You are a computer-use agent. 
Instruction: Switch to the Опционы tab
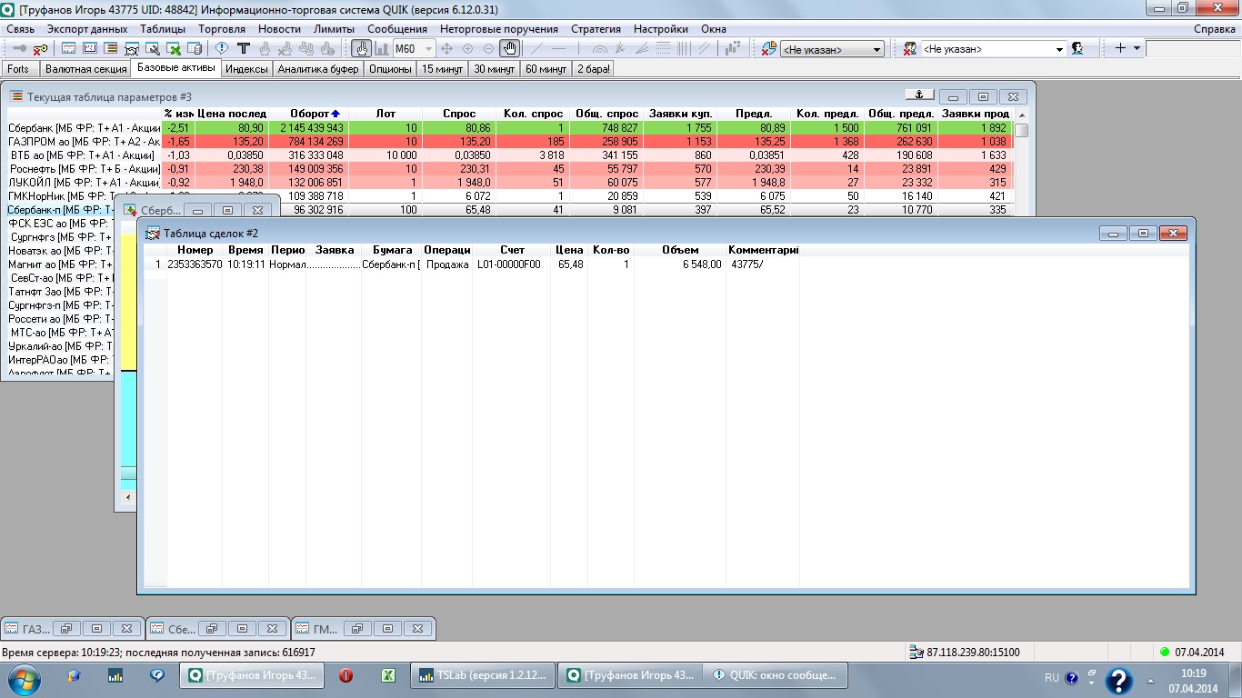390,69
